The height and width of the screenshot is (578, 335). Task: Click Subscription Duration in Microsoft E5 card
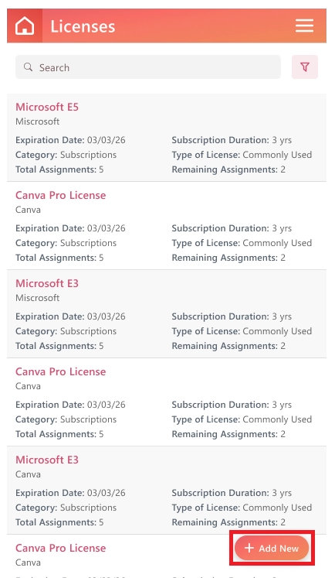[x=232, y=140]
